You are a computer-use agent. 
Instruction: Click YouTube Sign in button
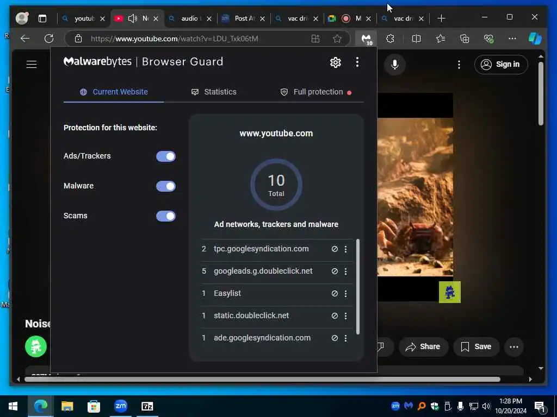[x=501, y=65]
